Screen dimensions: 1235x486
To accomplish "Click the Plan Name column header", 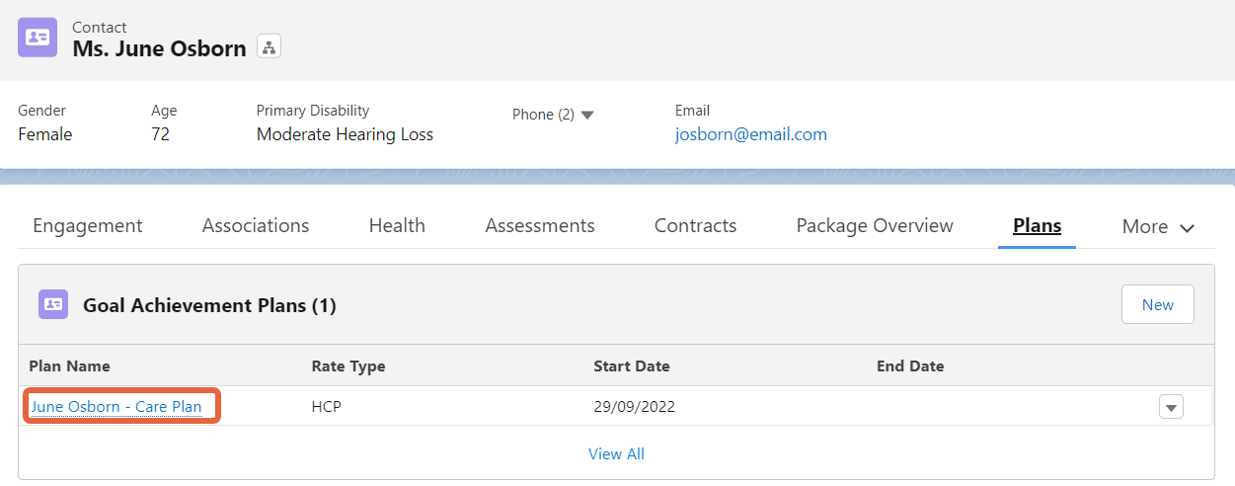I will [69, 366].
